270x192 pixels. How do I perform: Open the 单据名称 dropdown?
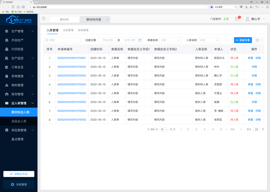point(171,40)
